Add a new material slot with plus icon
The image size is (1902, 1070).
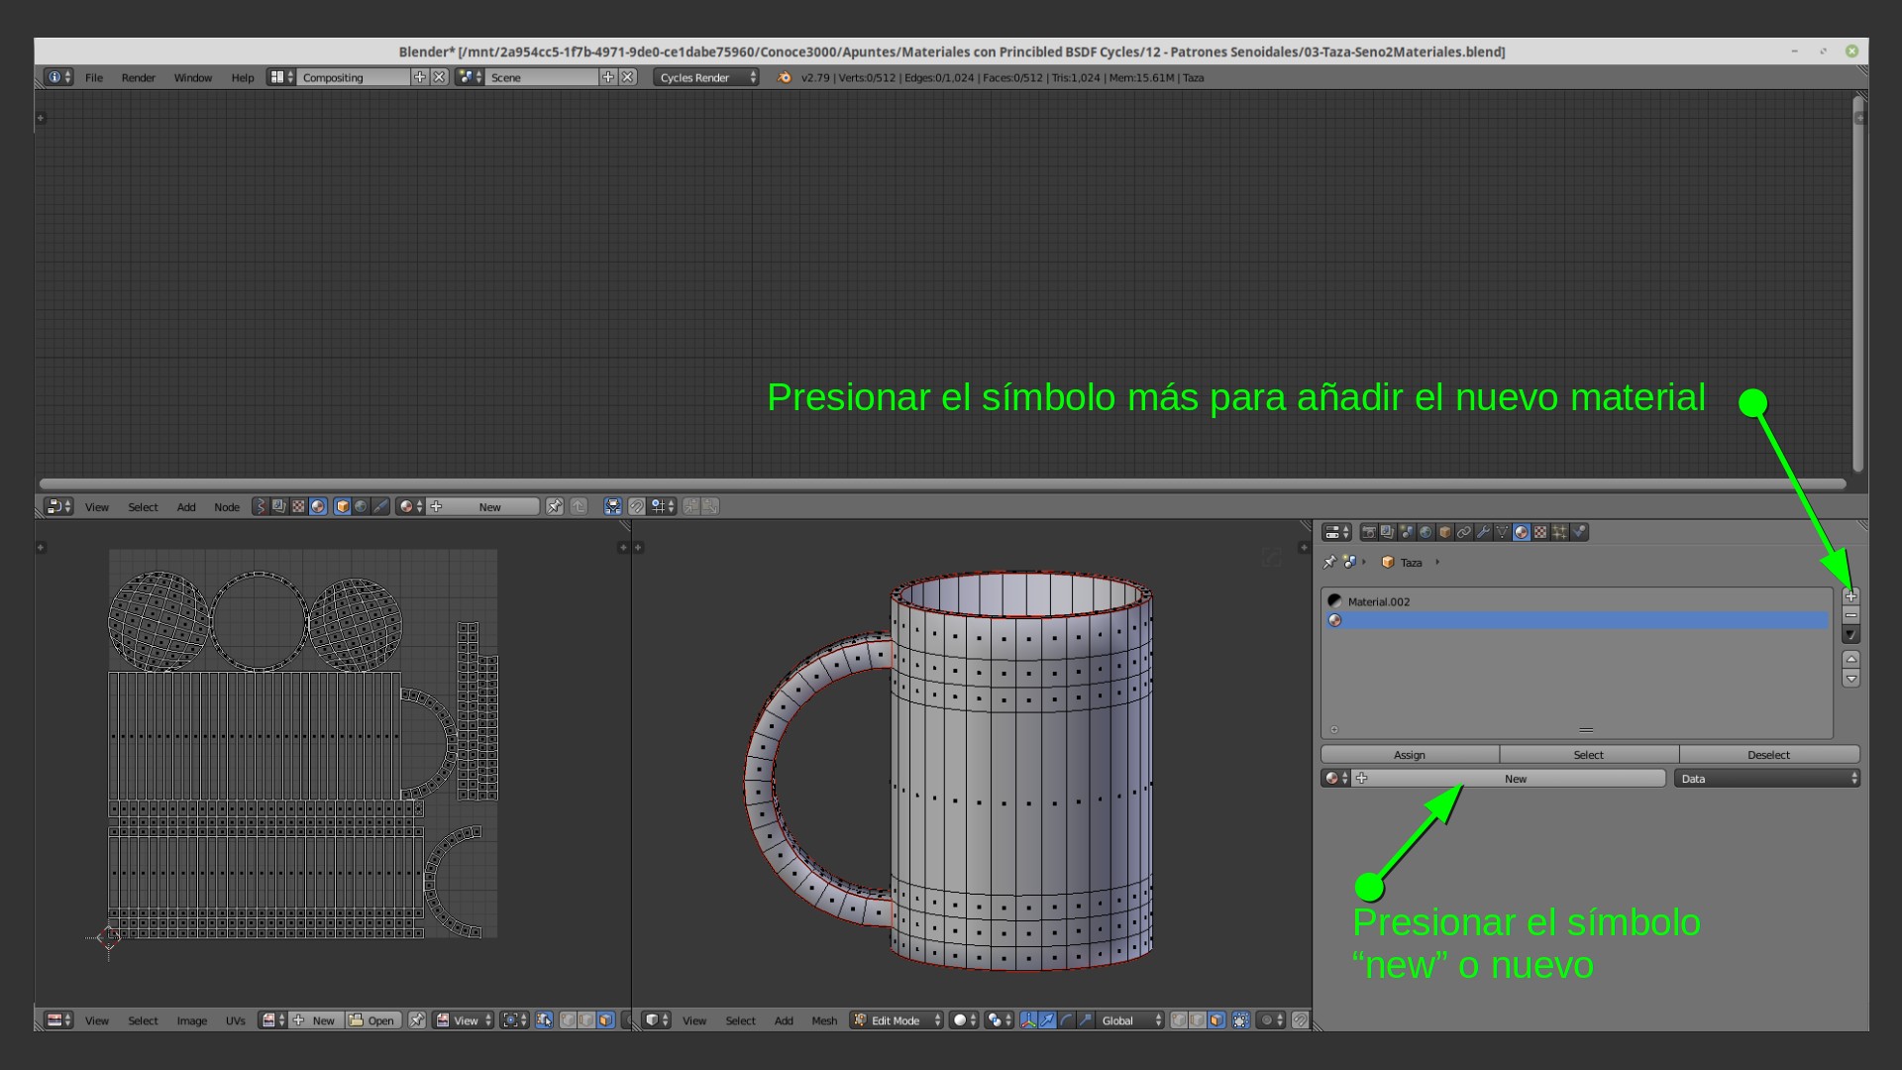point(1850,596)
